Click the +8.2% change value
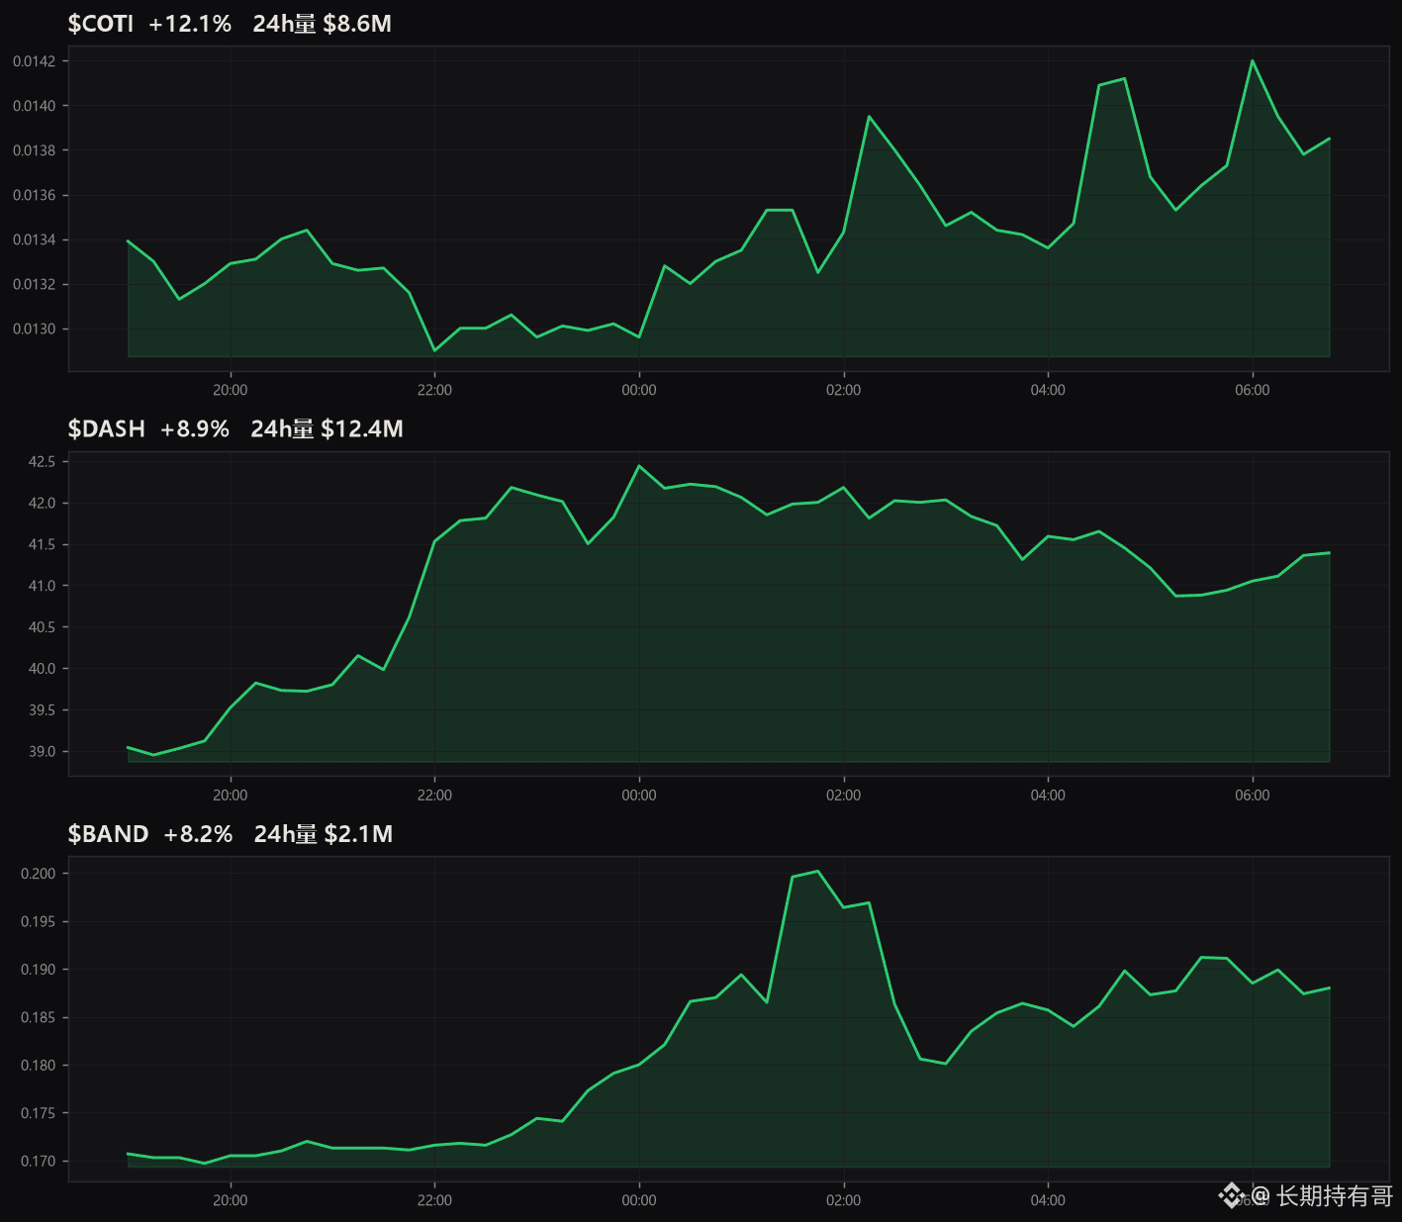 tap(198, 834)
